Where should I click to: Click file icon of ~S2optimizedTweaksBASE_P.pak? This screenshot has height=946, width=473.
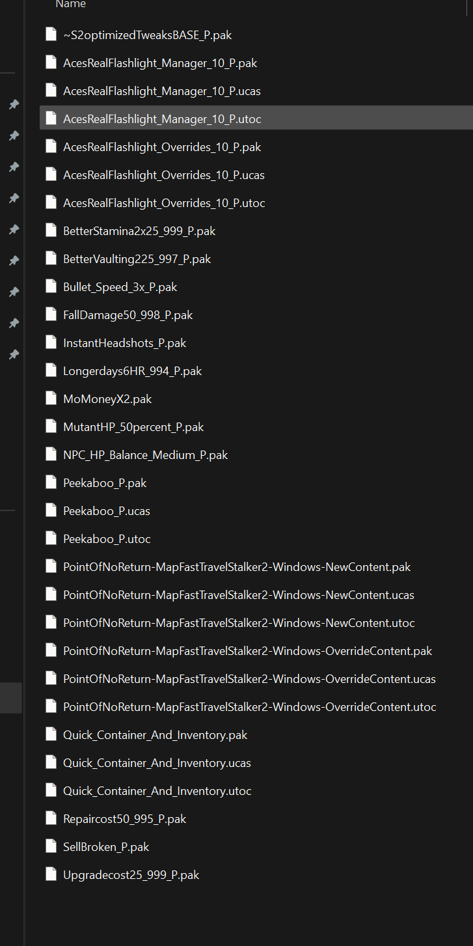point(51,35)
